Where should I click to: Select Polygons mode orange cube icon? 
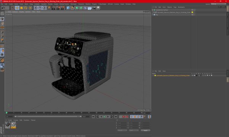point(2,40)
